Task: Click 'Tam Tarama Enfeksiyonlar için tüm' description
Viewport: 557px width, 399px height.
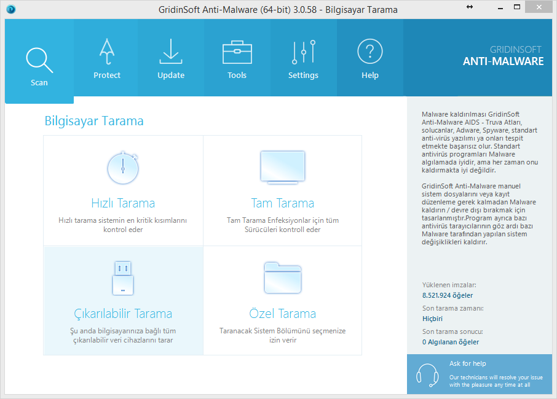Action: (283, 225)
